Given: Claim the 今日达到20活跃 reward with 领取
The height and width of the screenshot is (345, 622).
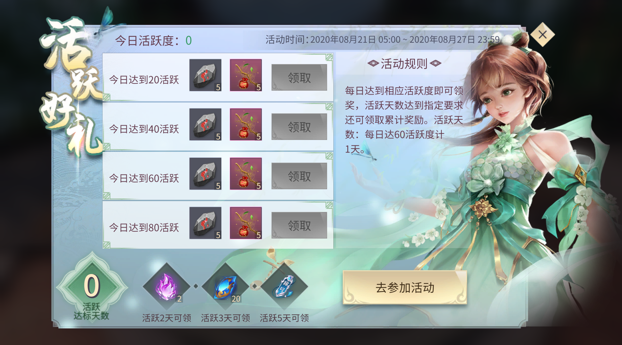Looking at the screenshot, I should (299, 78).
